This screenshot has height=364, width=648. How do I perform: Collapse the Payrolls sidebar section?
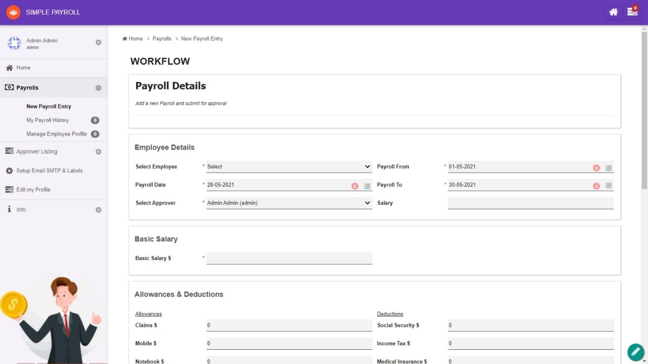[98, 88]
